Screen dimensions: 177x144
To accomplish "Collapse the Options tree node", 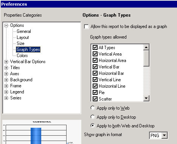I will tap(6, 25).
